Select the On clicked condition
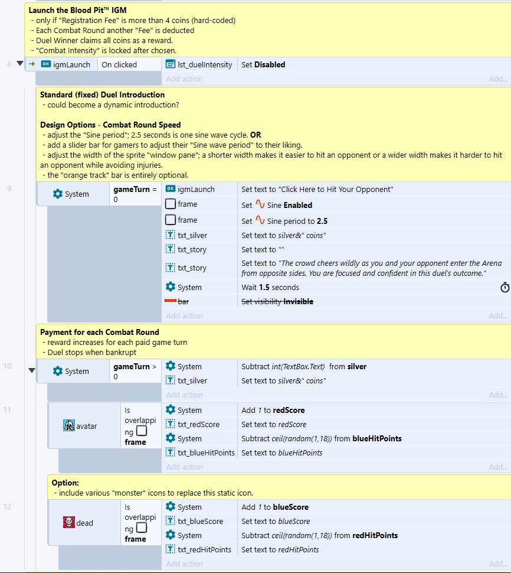The width and height of the screenshot is (511, 573). click(119, 64)
